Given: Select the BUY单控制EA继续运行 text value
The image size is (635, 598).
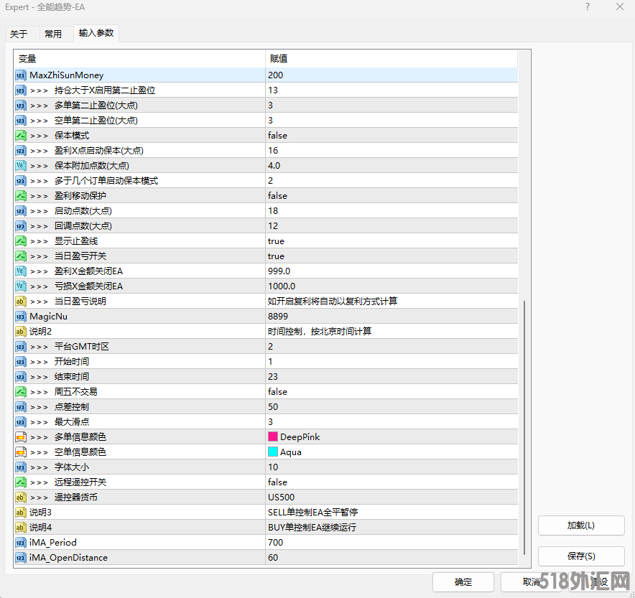Looking at the screenshot, I should (x=312, y=528).
